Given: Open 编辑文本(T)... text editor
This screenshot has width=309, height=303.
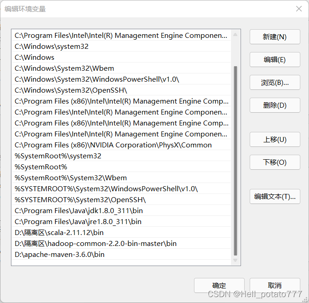Looking at the screenshot, I should point(275,197).
